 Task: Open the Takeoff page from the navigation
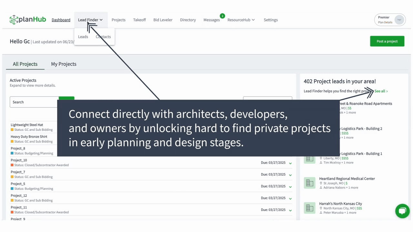139,20
